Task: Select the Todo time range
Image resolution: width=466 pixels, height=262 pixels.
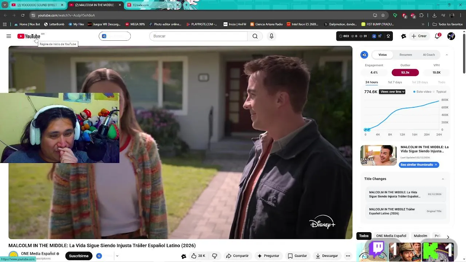Action: click(442, 82)
